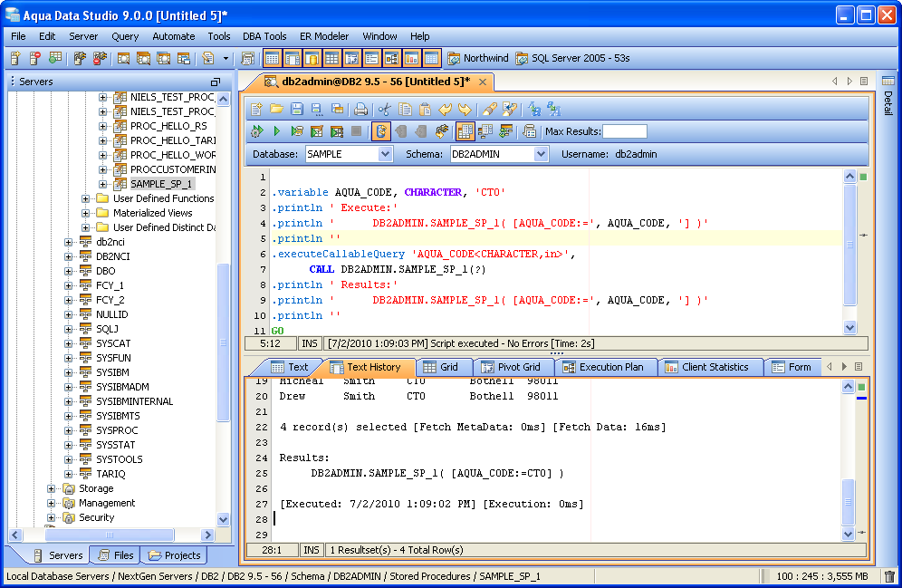Click the Register Server icon in main toolbar

pos(16,58)
